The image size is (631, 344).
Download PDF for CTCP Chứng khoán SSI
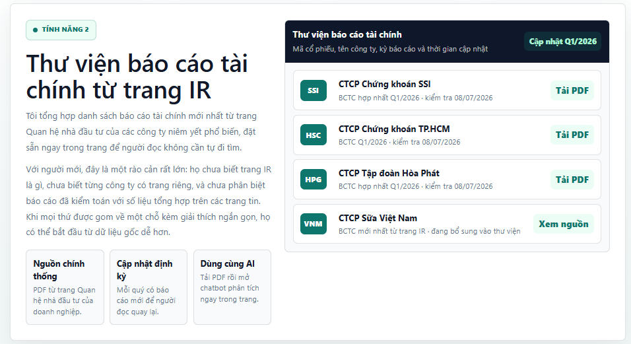point(572,90)
